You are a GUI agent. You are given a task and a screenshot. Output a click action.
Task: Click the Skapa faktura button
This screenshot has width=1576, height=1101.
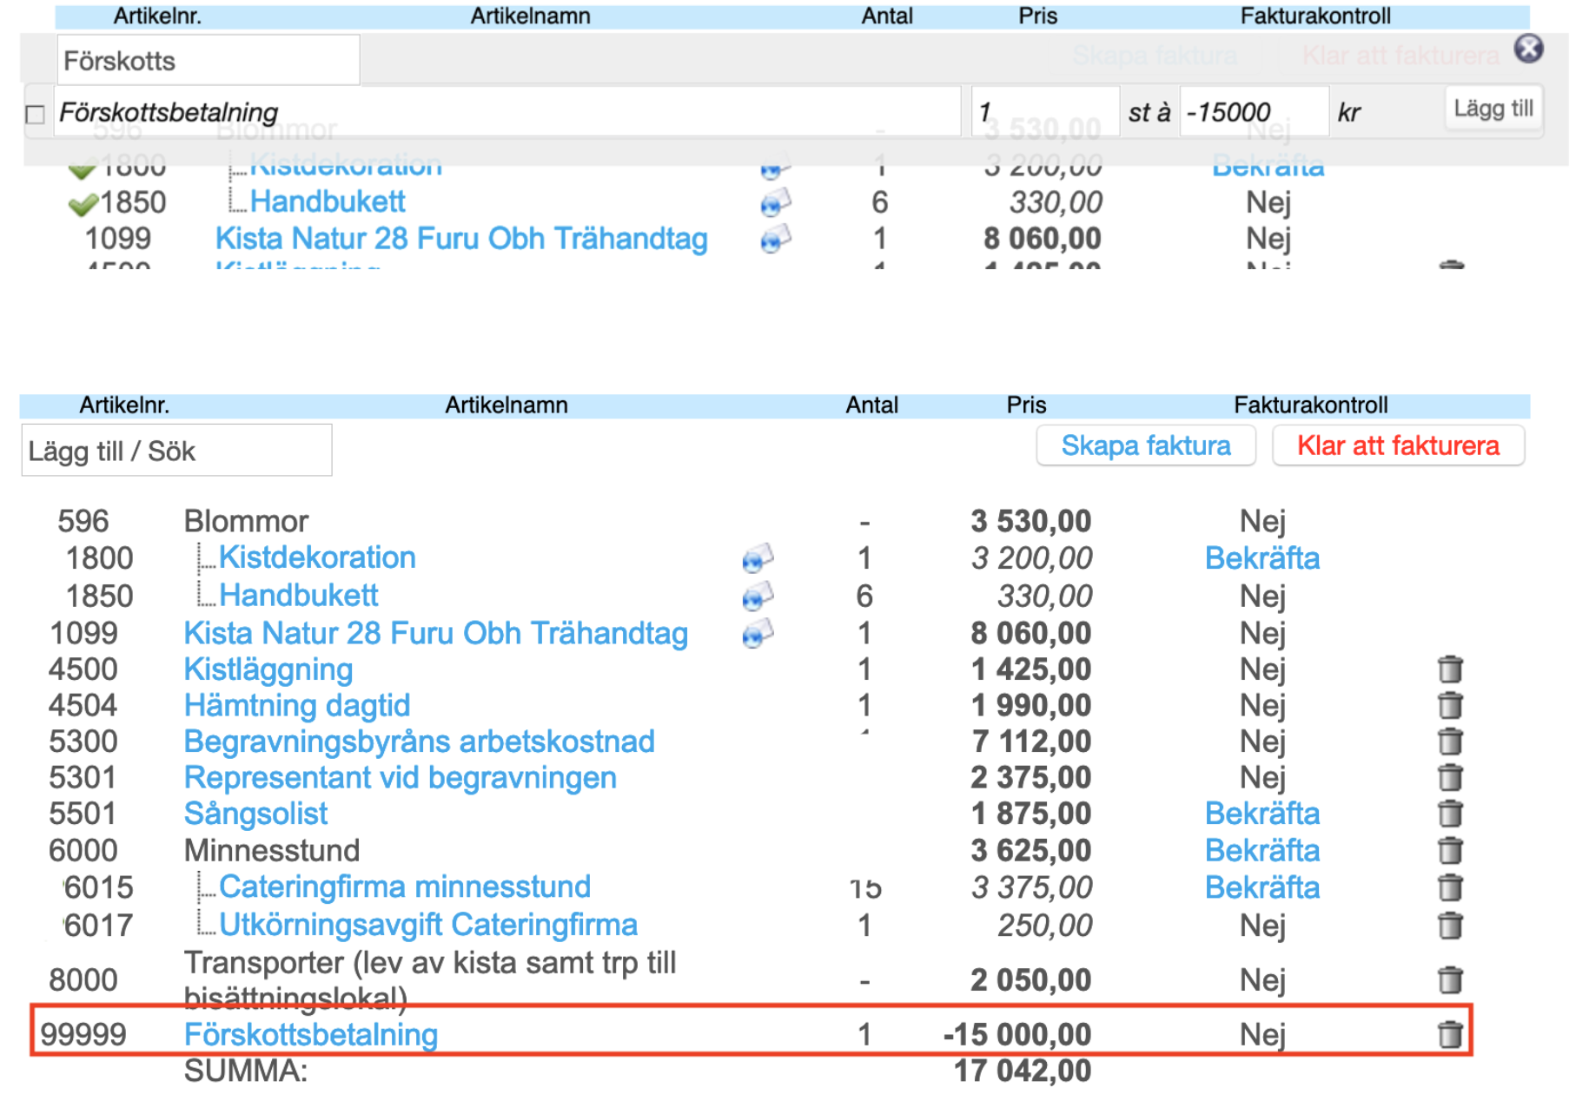pos(1145,445)
